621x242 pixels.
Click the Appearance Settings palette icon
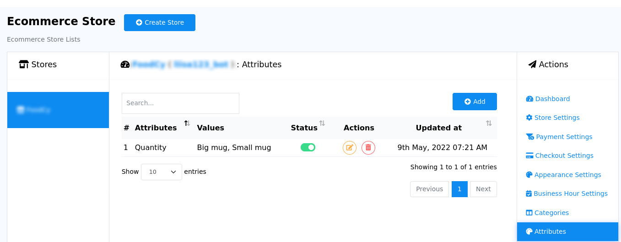[x=529, y=175]
